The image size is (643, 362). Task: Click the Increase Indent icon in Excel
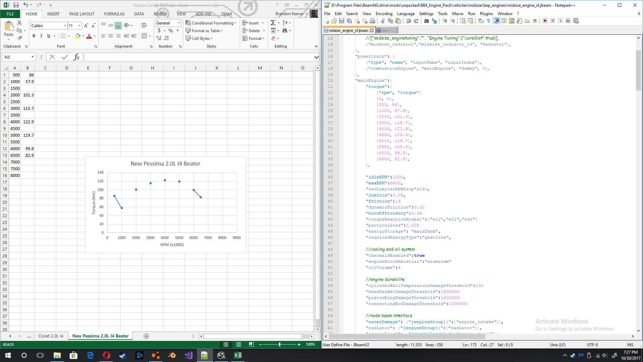134,36
